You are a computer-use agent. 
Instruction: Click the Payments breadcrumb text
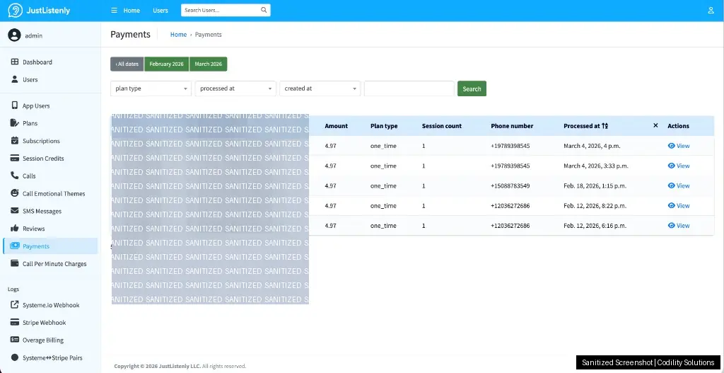click(x=209, y=35)
